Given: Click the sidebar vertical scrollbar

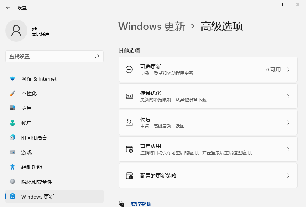Looking at the screenshot, I should (x=108, y=147).
